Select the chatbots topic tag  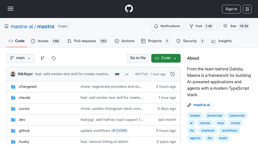208,131
